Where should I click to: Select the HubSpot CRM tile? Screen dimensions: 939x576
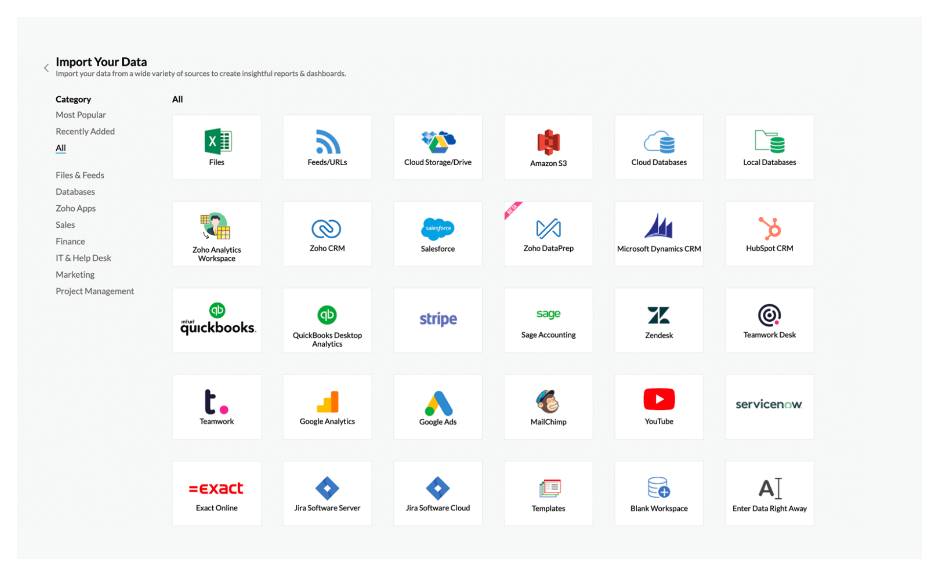(769, 234)
